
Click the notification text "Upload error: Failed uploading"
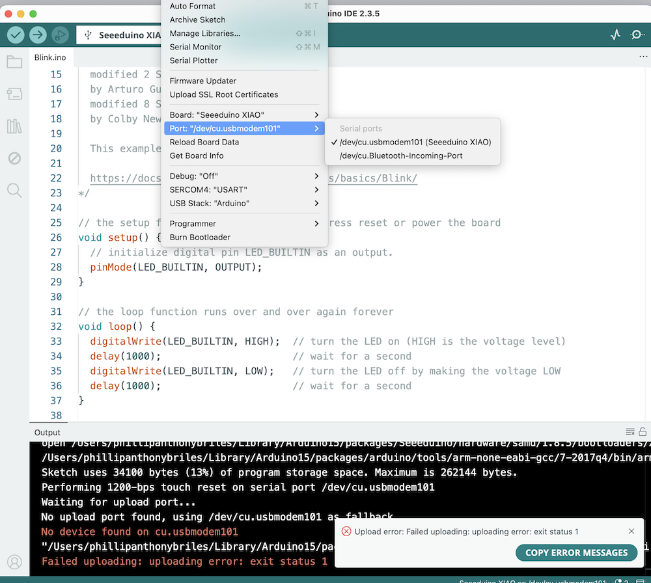tap(466, 532)
